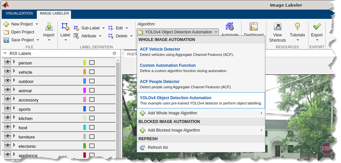
Task: Hide the vehicle label with eye icon
Action: click(x=7, y=72)
